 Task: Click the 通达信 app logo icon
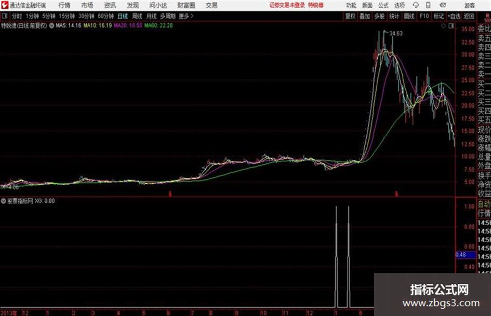[4, 5]
